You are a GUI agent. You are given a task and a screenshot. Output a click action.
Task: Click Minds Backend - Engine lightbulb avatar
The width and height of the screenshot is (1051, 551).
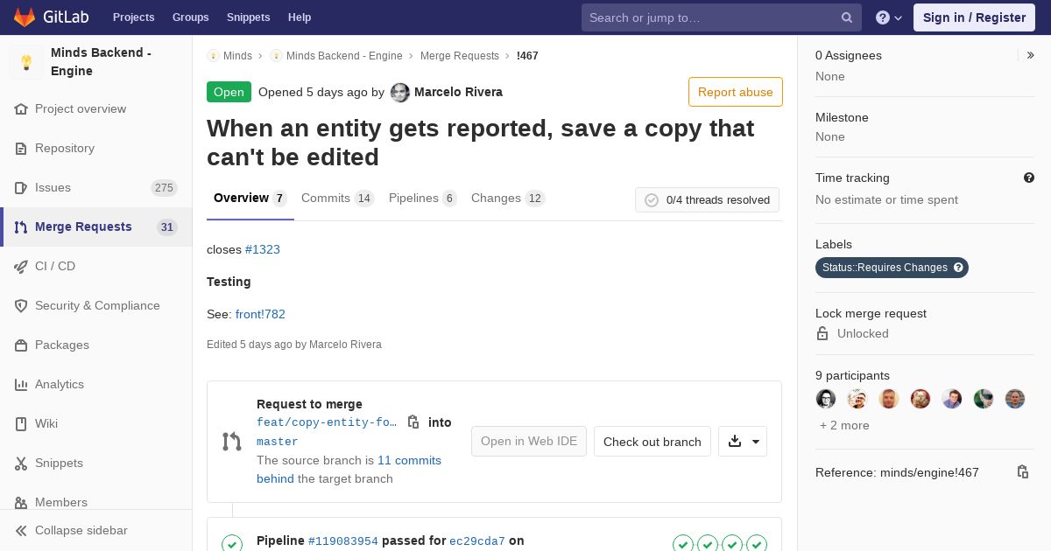point(26,62)
